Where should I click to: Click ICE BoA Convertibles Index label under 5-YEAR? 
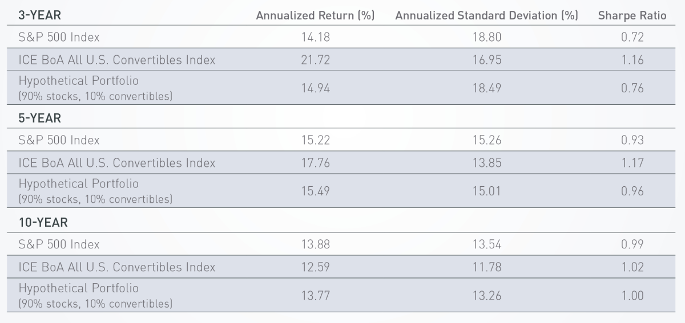coord(117,163)
